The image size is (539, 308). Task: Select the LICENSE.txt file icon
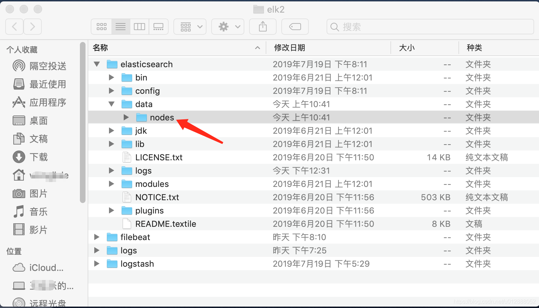(x=127, y=157)
